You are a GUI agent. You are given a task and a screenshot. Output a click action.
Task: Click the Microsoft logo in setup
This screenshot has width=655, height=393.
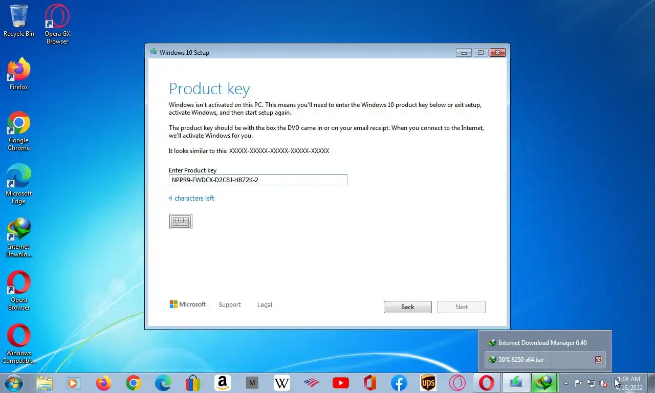pos(188,304)
